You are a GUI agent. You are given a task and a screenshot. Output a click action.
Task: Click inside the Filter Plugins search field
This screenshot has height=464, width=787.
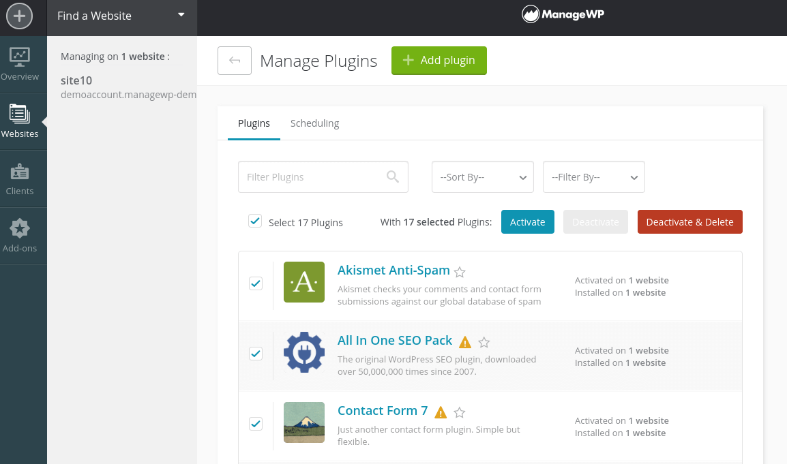(314, 176)
